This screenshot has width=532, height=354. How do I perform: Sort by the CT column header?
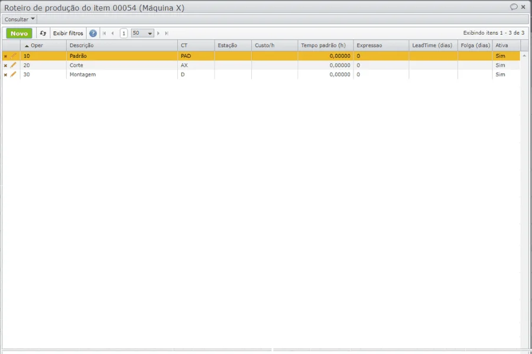[196, 45]
